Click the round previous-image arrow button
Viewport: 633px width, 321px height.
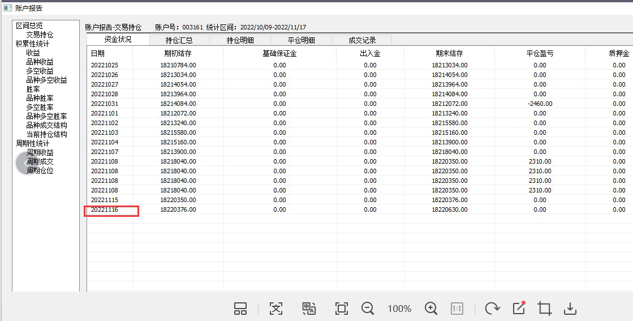[27, 163]
